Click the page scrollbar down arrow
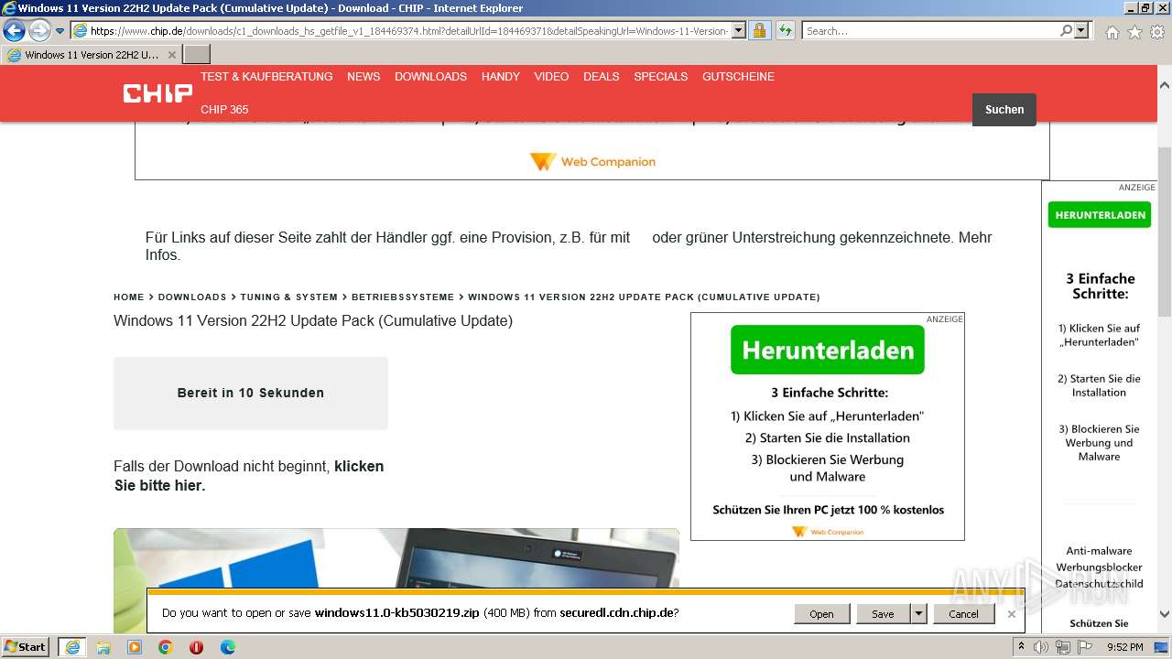This screenshot has height=659, width=1172. [1165, 614]
